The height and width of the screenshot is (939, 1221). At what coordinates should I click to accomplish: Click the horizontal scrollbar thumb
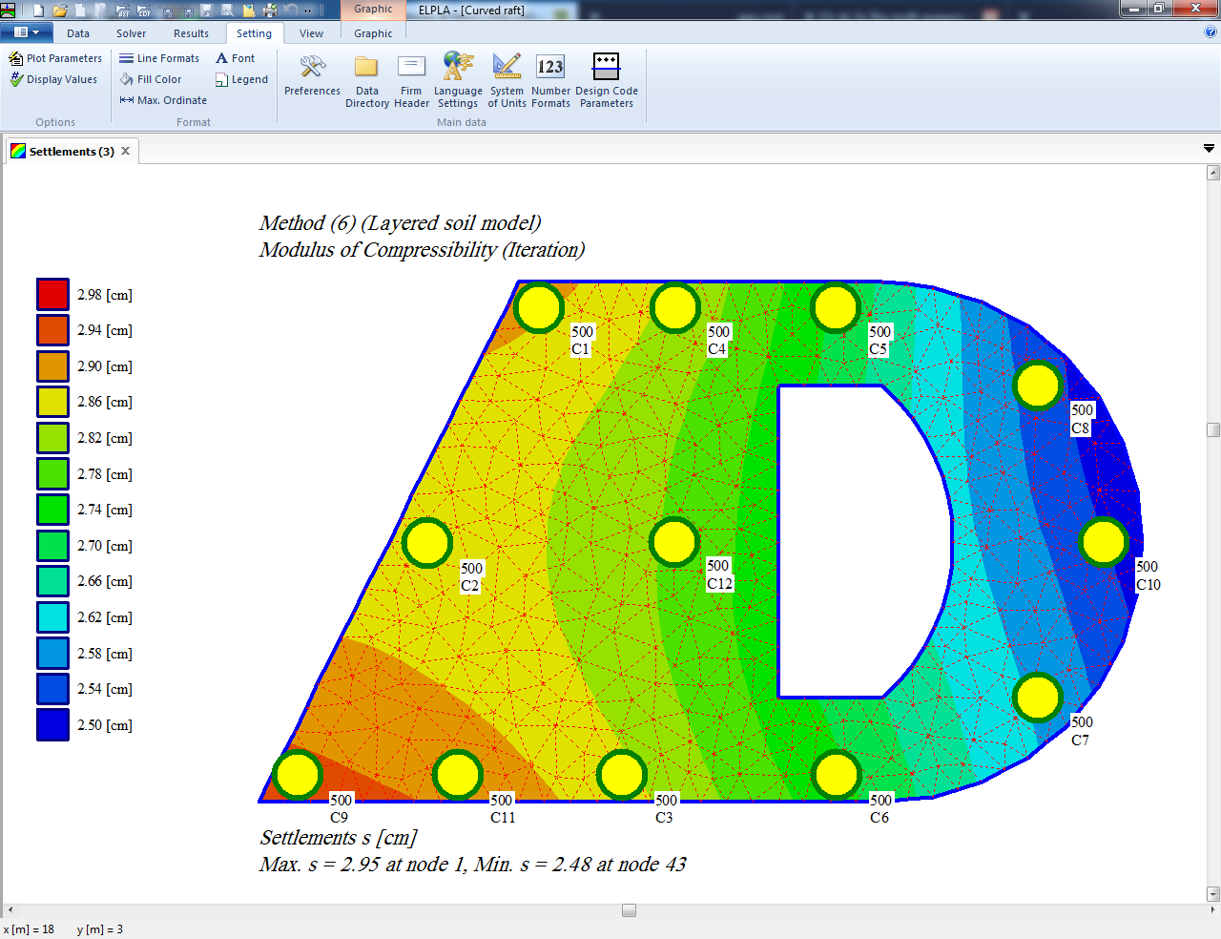629,910
